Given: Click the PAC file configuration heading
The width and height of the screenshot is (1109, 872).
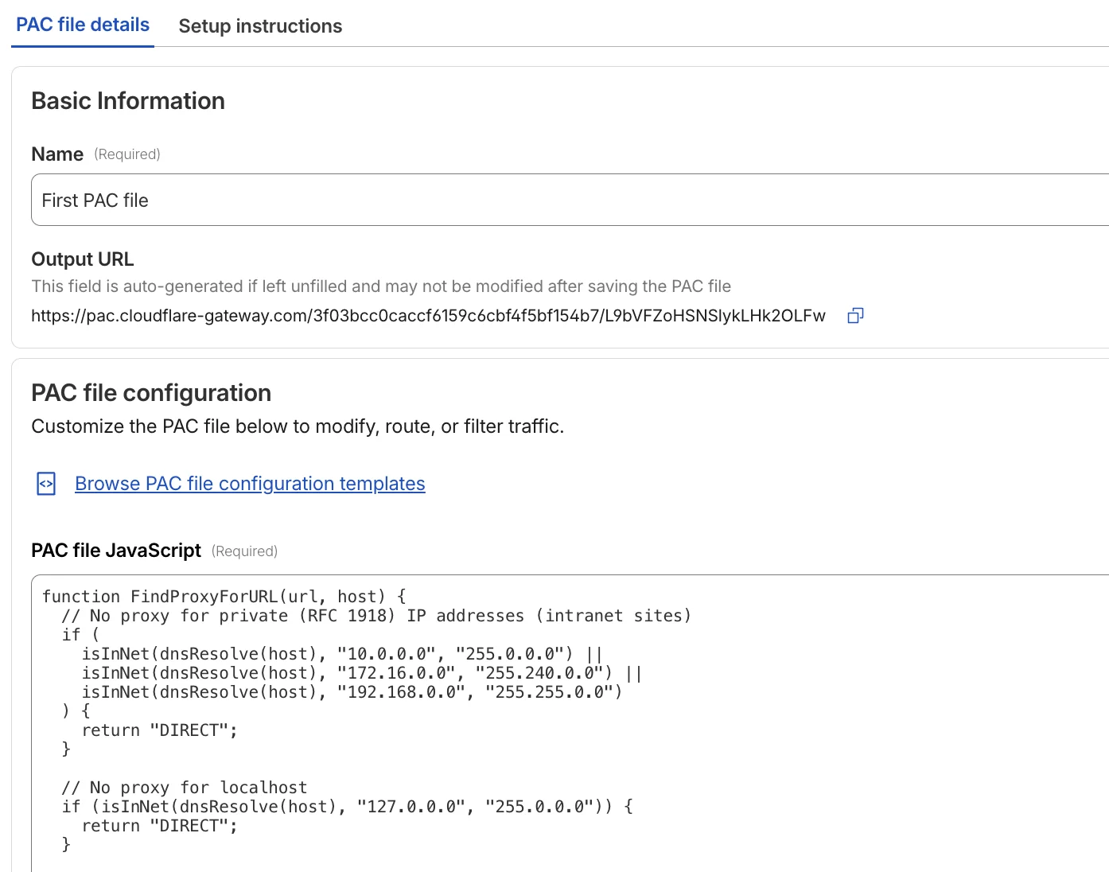Looking at the screenshot, I should coord(151,393).
